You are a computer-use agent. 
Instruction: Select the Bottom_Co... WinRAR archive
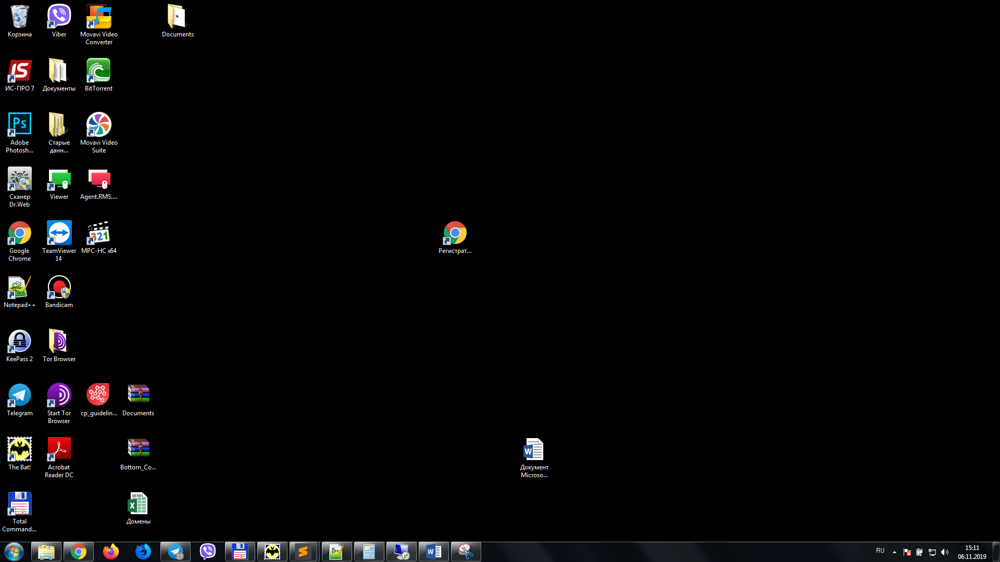click(x=138, y=454)
